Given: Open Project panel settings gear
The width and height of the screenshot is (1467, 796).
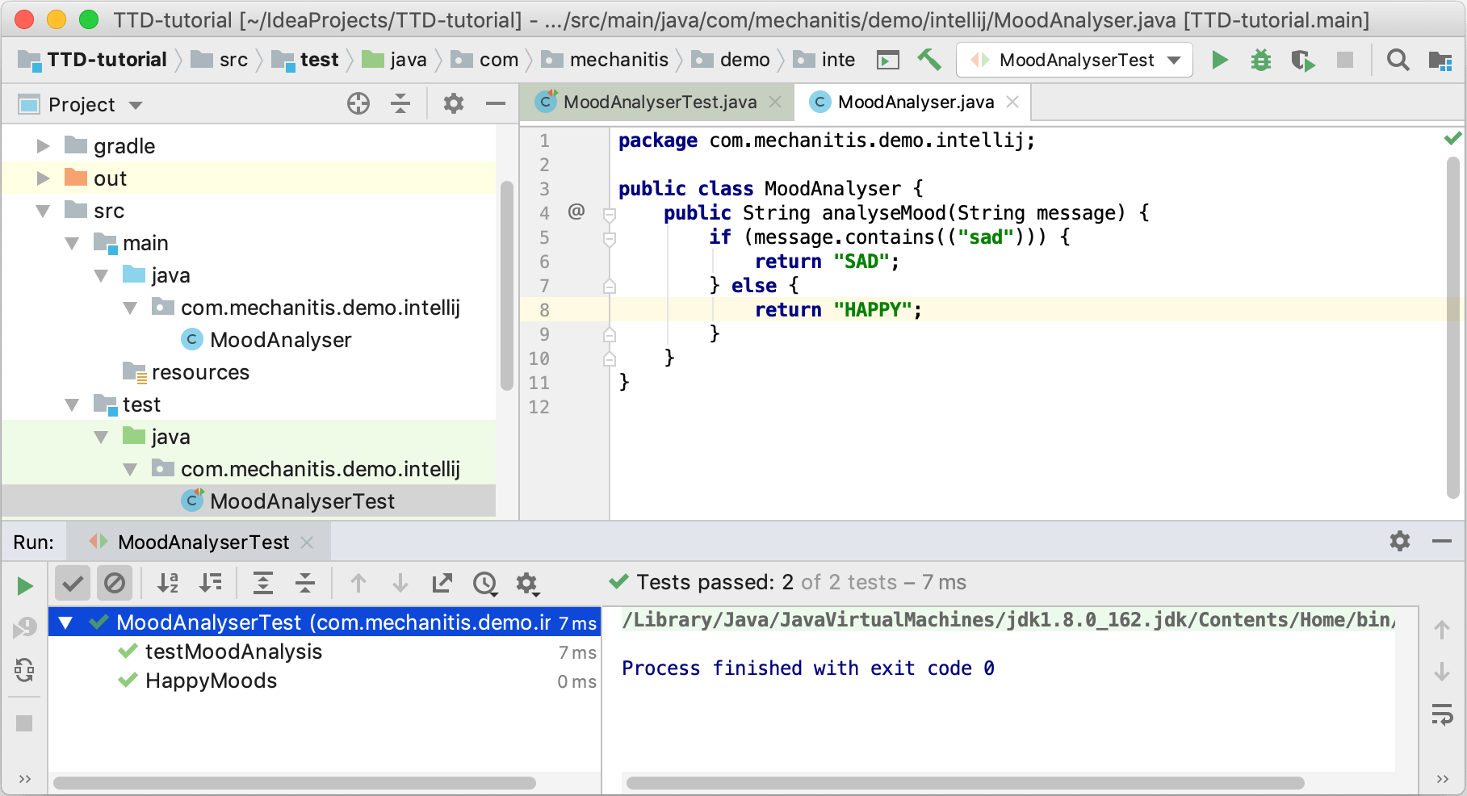Looking at the screenshot, I should [454, 103].
